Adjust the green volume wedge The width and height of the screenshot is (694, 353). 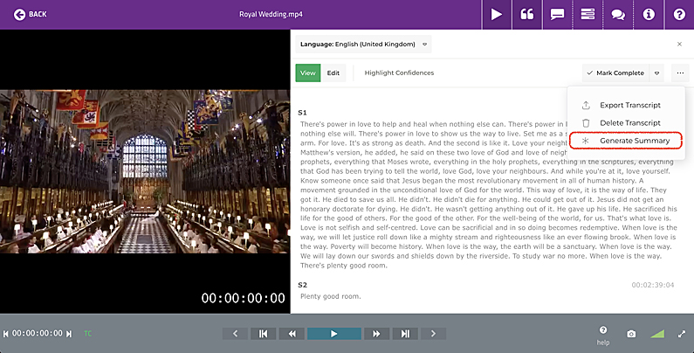coord(657,334)
